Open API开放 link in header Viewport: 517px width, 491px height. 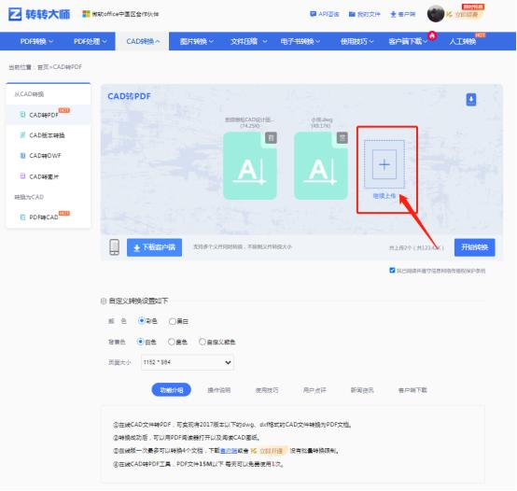click(x=325, y=14)
